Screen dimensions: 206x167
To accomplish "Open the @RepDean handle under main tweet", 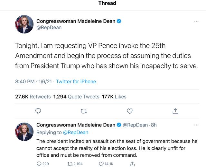I will pyautogui.click(x=49, y=28).
